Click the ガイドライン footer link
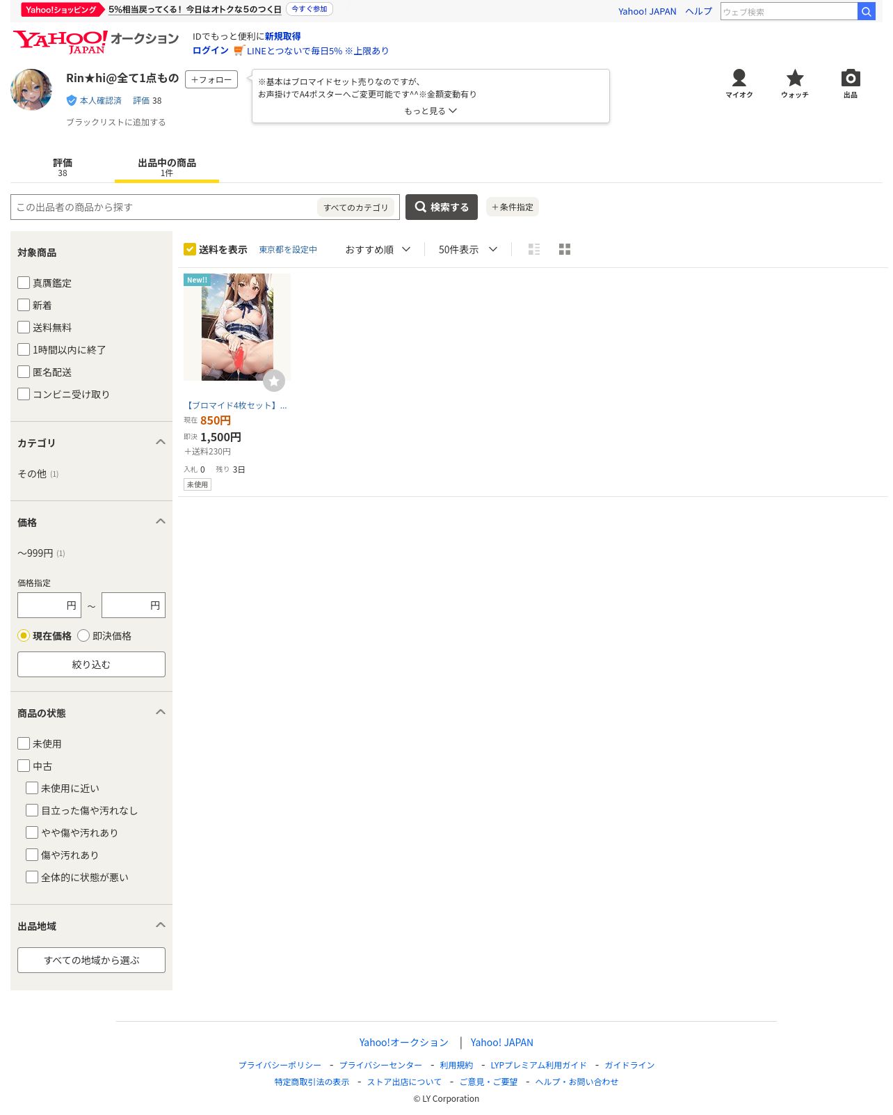893x1115 pixels. coord(629,1065)
